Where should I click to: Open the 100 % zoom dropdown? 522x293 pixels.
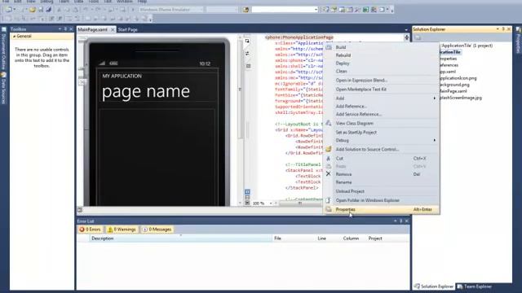(271, 203)
